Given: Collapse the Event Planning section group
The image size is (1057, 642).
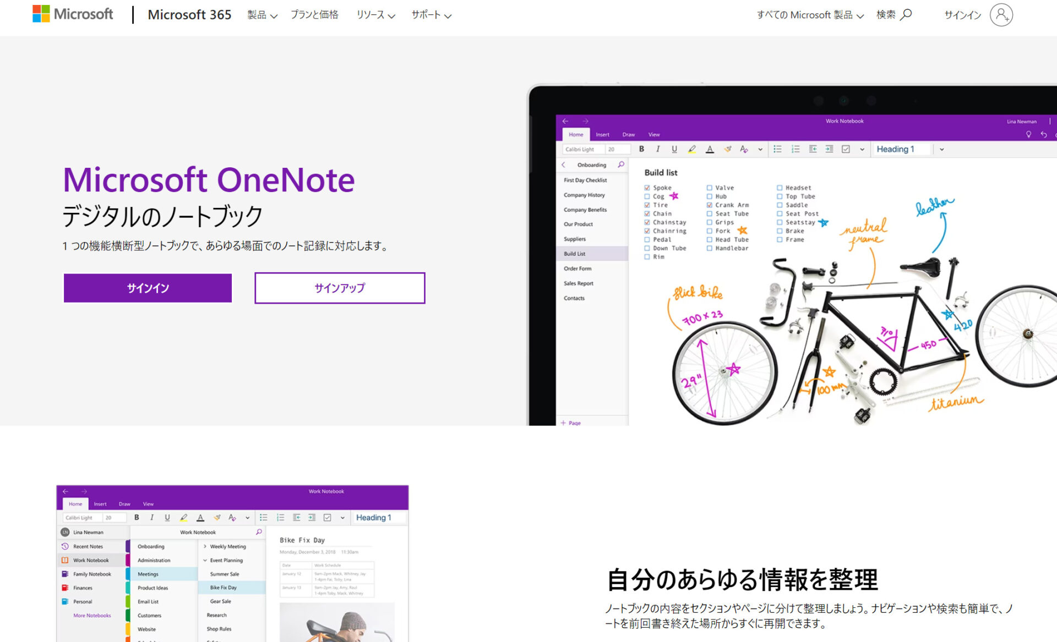Looking at the screenshot, I should tap(205, 560).
